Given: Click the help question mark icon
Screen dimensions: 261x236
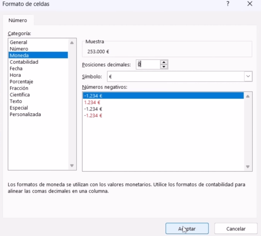Looking at the screenshot, I should click(x=228, y=4).
